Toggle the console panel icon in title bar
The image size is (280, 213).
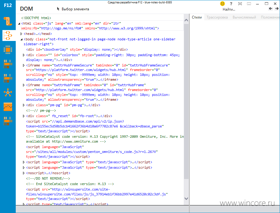pos(249,4)
